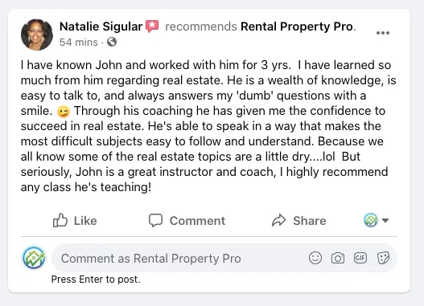Click the page avatar beside Share

[371, 220]
